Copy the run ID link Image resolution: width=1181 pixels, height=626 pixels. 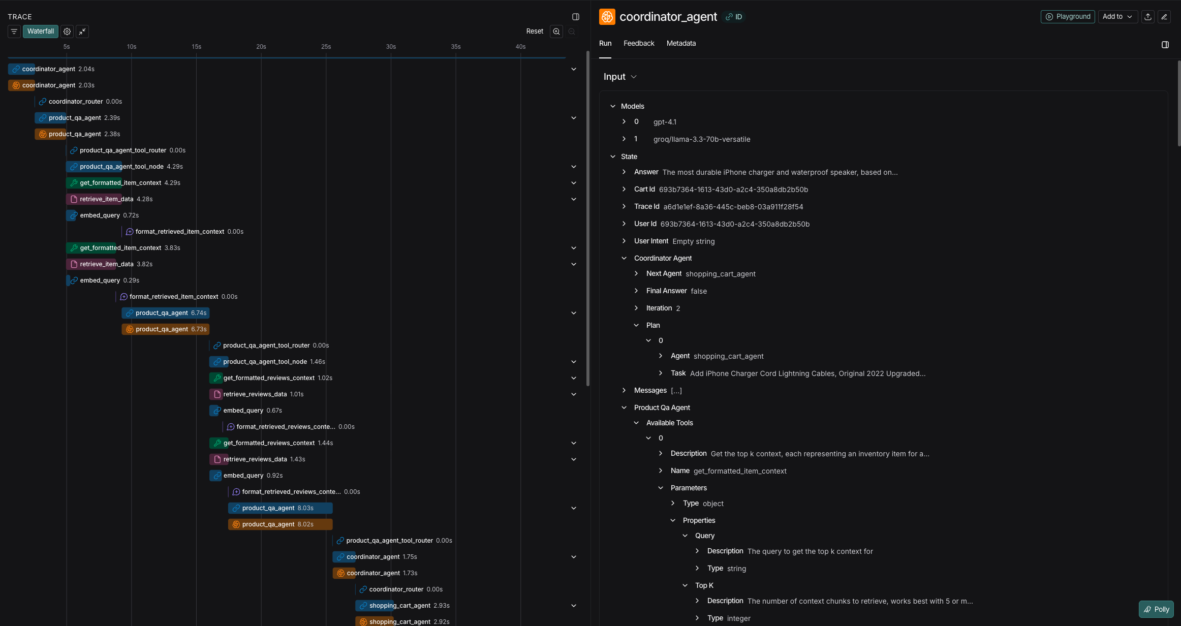[733, 16]
